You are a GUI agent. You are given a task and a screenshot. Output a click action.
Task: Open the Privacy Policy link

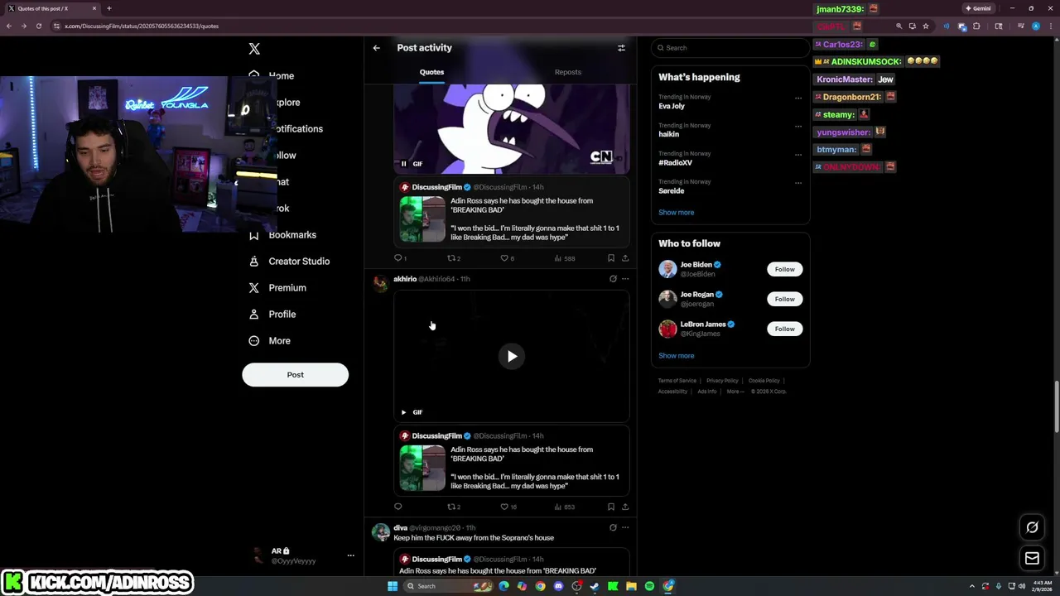[x=722, y=381]
